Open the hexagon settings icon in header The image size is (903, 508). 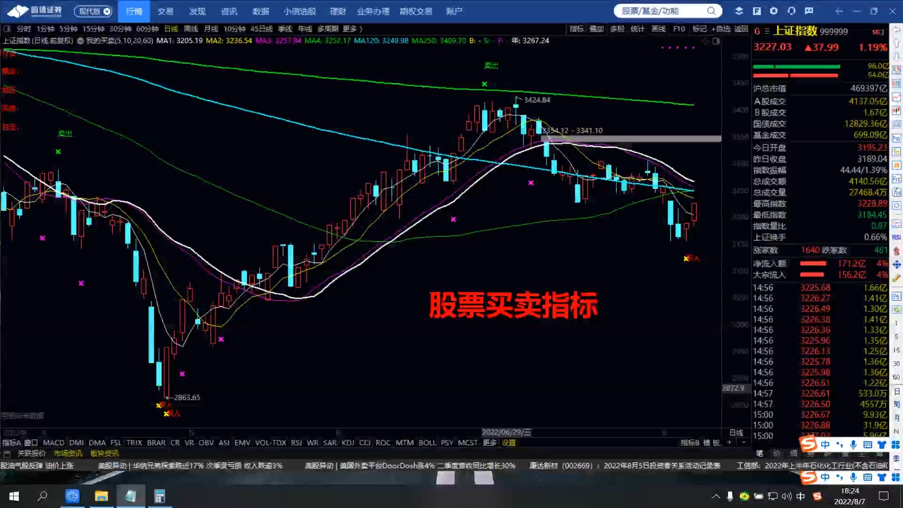pos(774,11)
